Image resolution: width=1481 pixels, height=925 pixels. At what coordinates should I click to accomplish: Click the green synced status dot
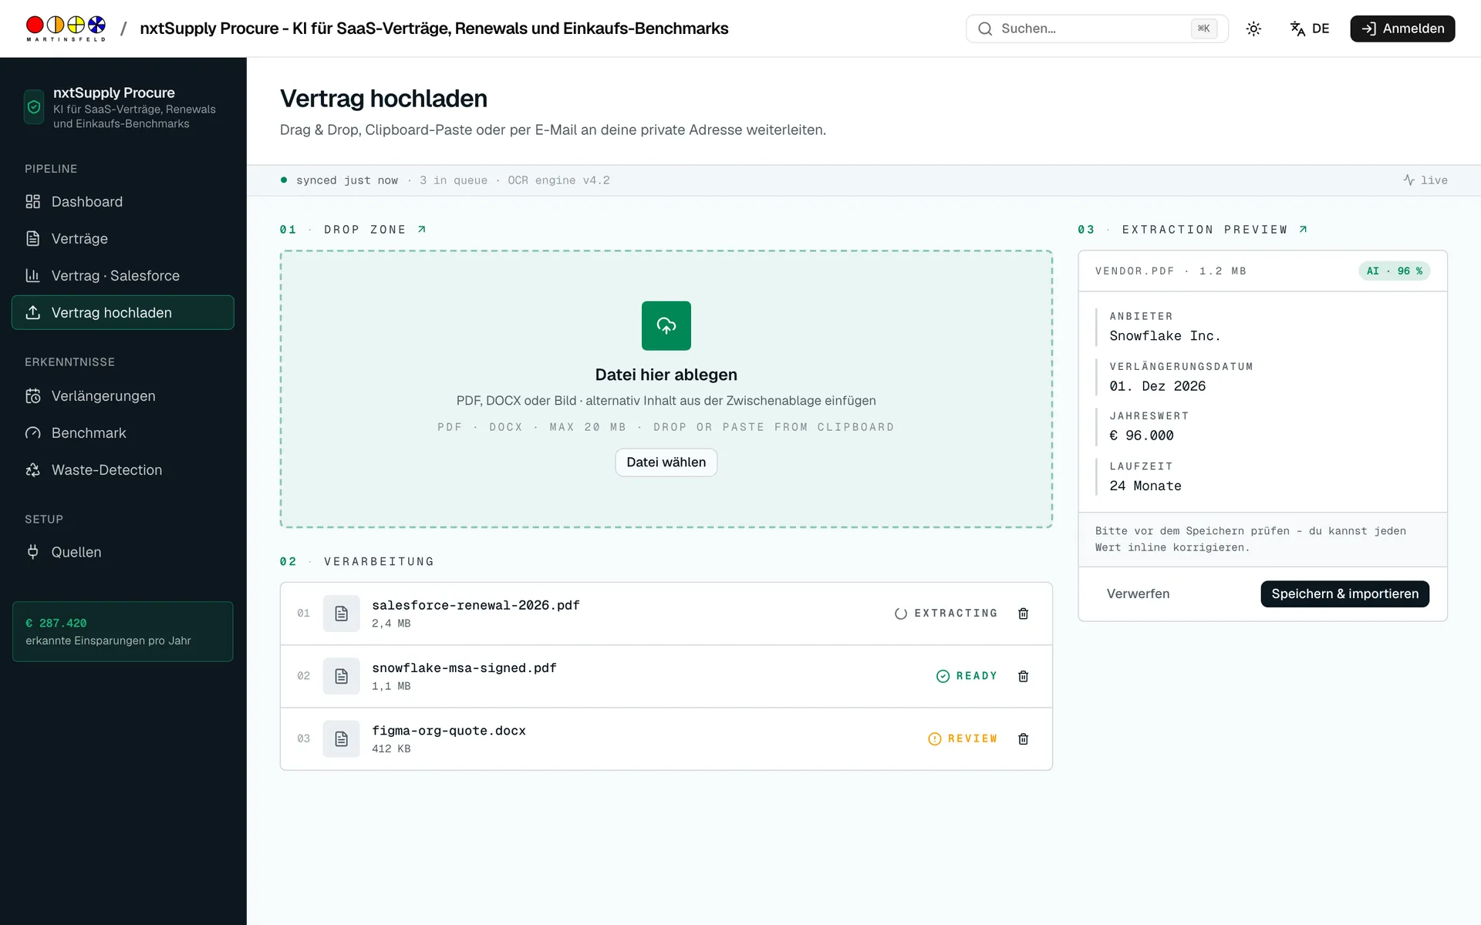click(284, 180)
